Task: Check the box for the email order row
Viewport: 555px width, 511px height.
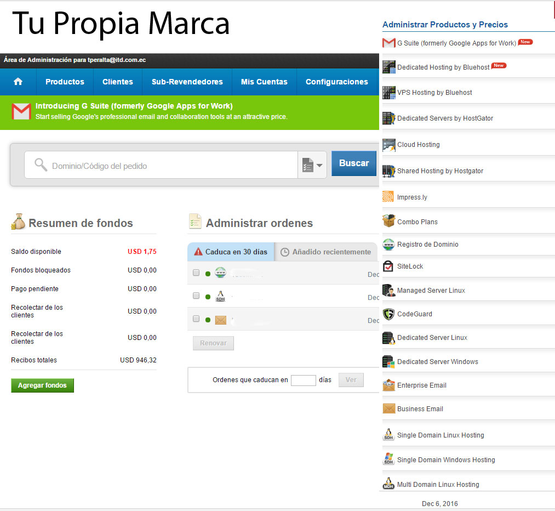Action: 196,319
